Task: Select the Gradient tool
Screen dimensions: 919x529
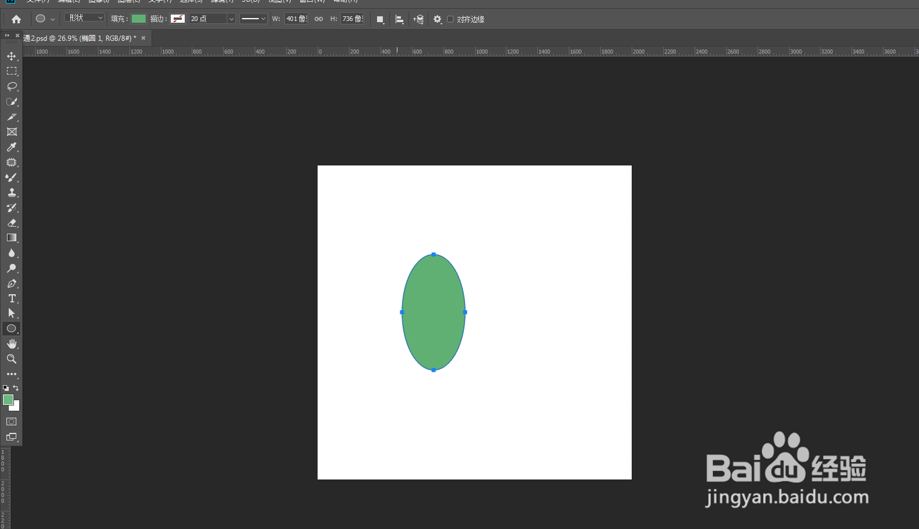Action: [12, 238]
